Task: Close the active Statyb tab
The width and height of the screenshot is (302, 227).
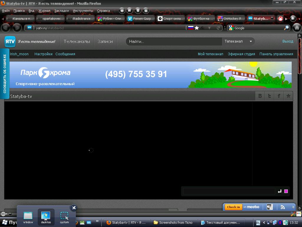Action: coord(272,18)
